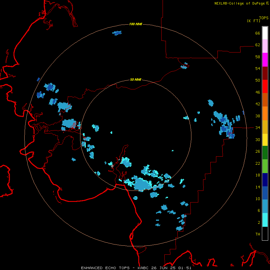
Task: Click the "NEXLAB-College of DuPage" credit text
Action: (239, 3)
